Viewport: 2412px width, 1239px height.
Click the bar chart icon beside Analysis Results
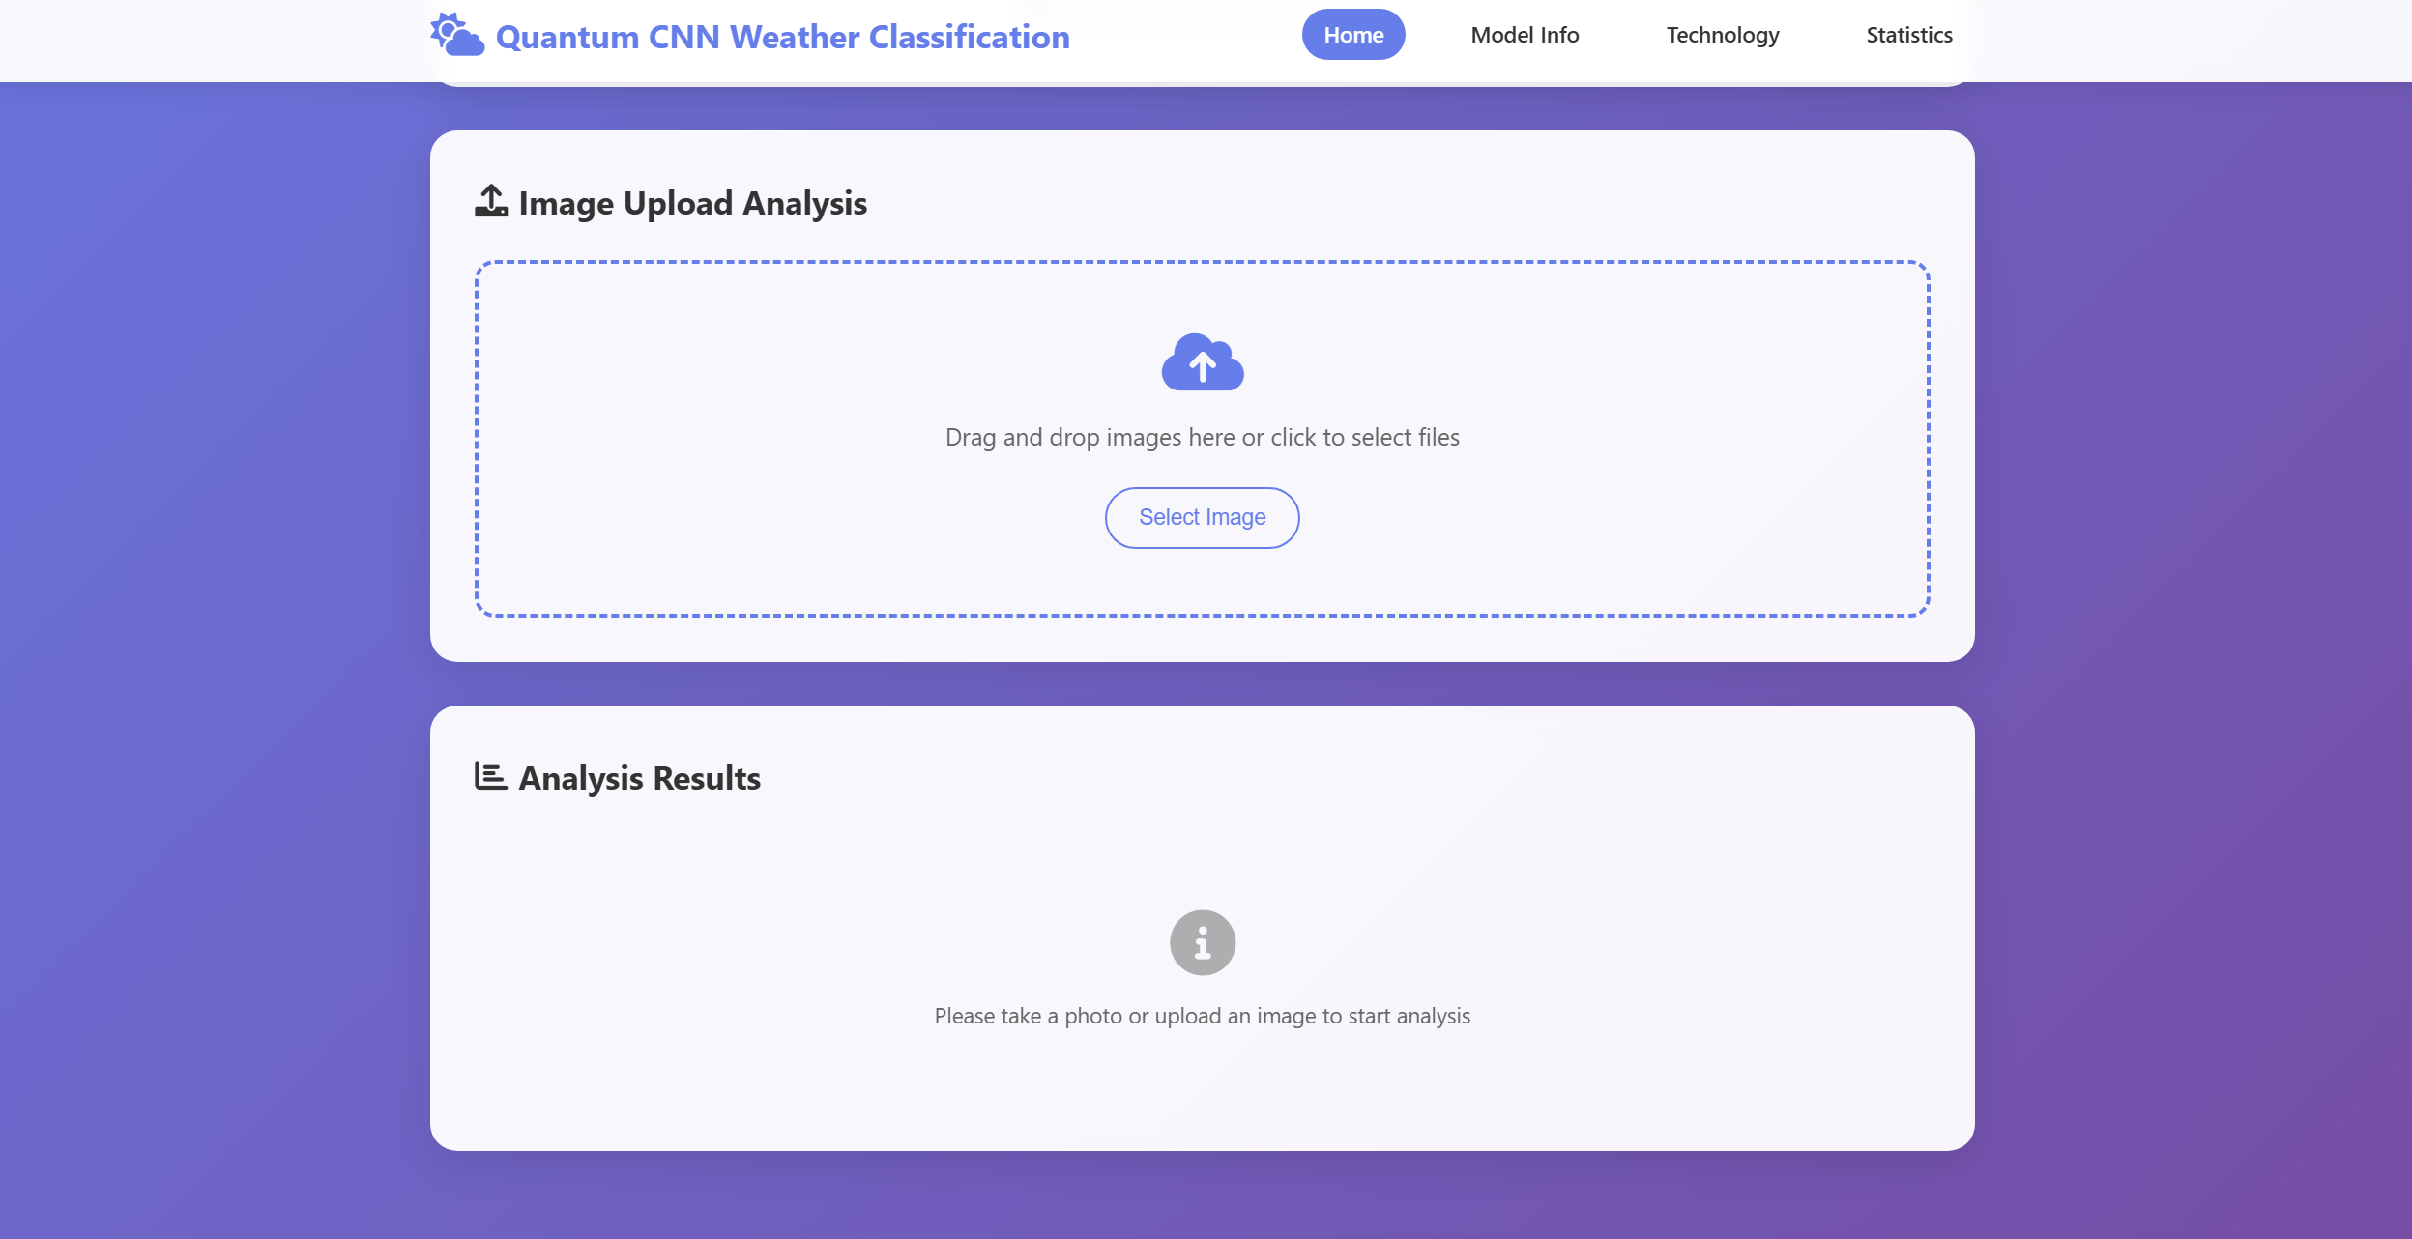pos(490,776)
